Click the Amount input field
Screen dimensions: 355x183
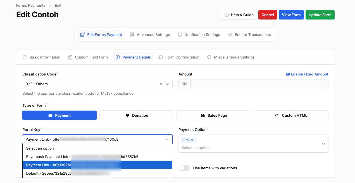(259, 84)
